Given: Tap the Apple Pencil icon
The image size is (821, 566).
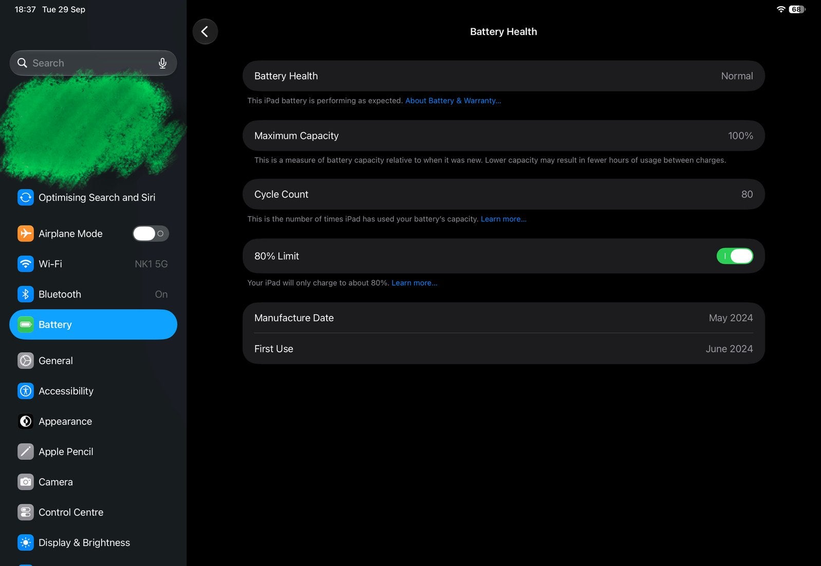Looking at the screenshot, I should [26, 451].
